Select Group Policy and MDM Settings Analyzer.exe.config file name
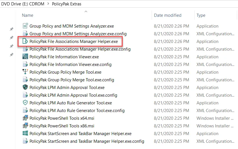 [78, 34]
